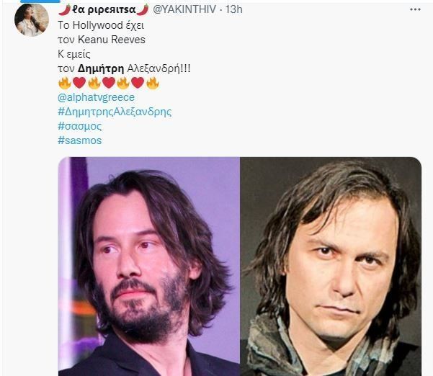Open the ℓα ριρεяιтsα display name profile

tap(104, 10)
